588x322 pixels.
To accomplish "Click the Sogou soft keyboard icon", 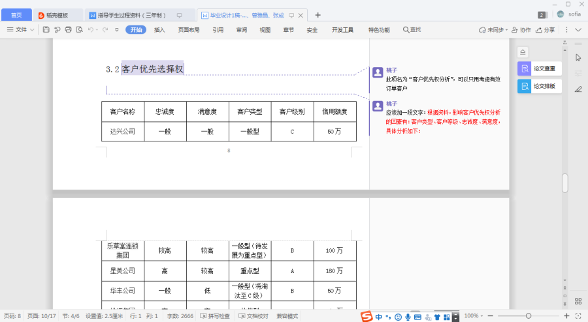I will pyautogui.click(x=417, y=317).
